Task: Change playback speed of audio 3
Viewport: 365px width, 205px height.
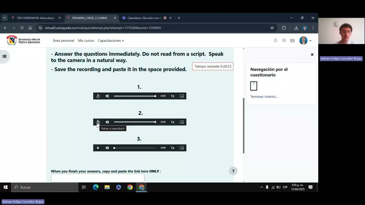Action: pyautogui.click(x=173, y=148)
